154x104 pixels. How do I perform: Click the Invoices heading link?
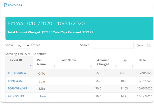15,5
